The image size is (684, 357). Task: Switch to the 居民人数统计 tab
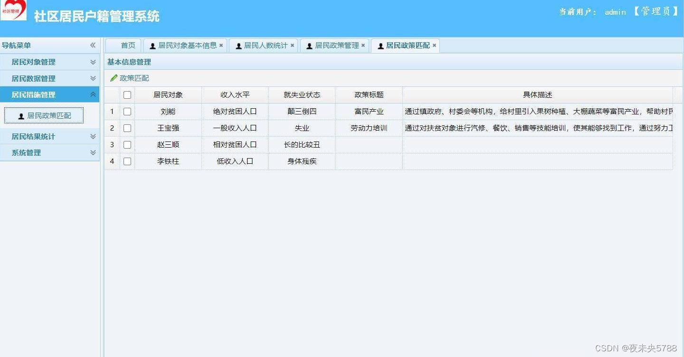pyautogui.click(x=264, y=46)
